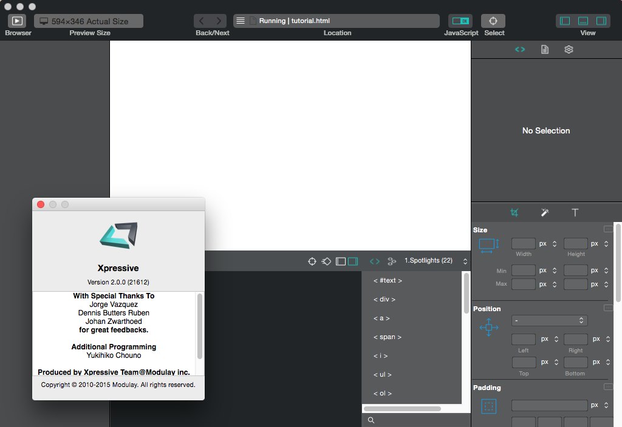Viewport: 622px width, 427px height.
Task: Click the properties panel vertical scrollbar
Action: pyautogui.click(x=618, y=263)
